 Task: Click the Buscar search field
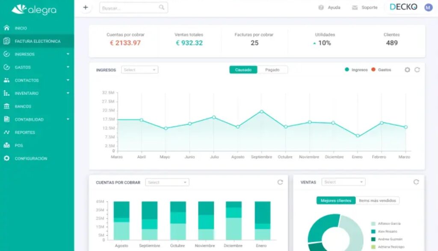(133, 8)
